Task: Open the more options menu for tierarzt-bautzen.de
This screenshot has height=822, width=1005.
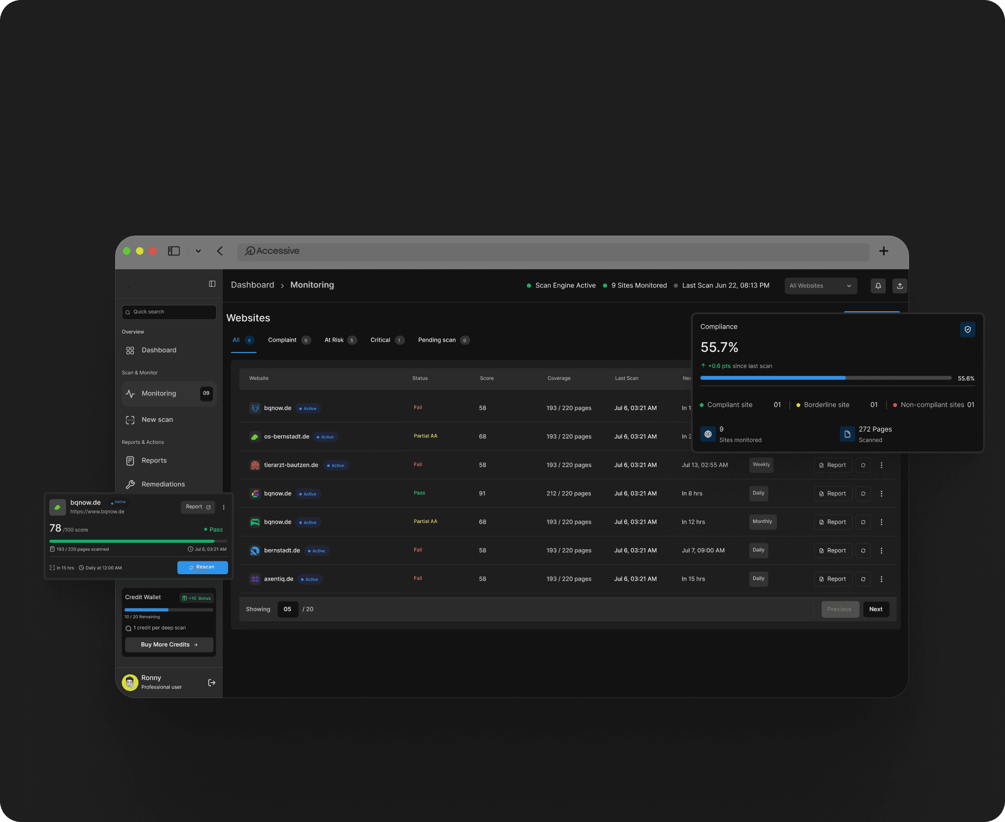Action: [882, 465]
